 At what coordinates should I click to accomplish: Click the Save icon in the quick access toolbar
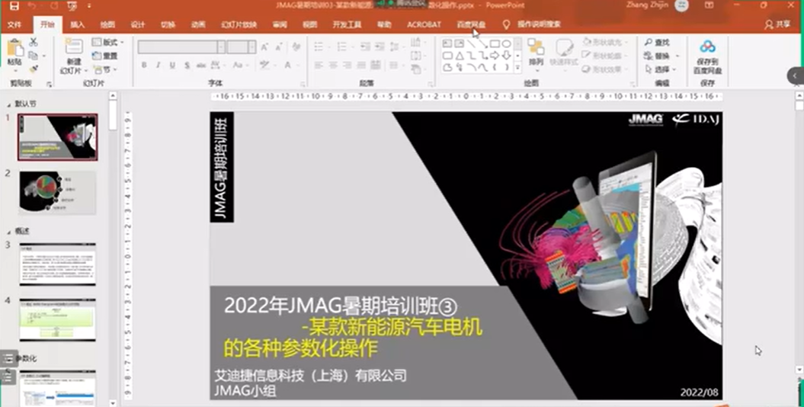[x=14, y=6]
